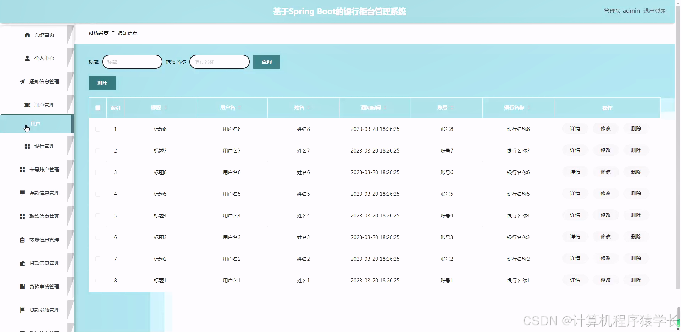
Task: Click the books icon beside 贷款申请管理
Action: click(22, 287)
